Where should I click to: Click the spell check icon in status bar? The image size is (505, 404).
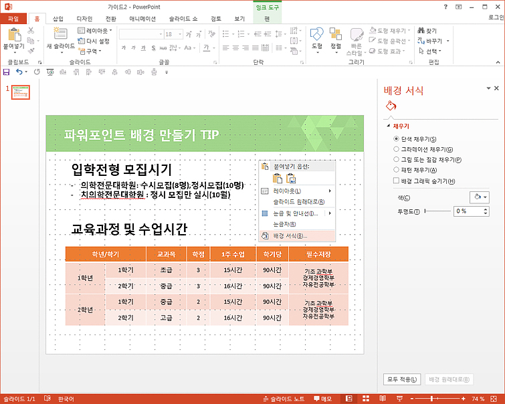[47, 399]
